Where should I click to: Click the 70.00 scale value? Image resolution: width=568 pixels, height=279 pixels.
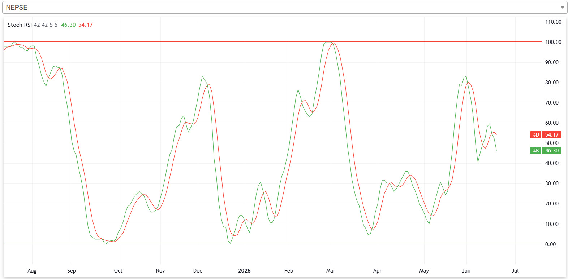point(552,103)
